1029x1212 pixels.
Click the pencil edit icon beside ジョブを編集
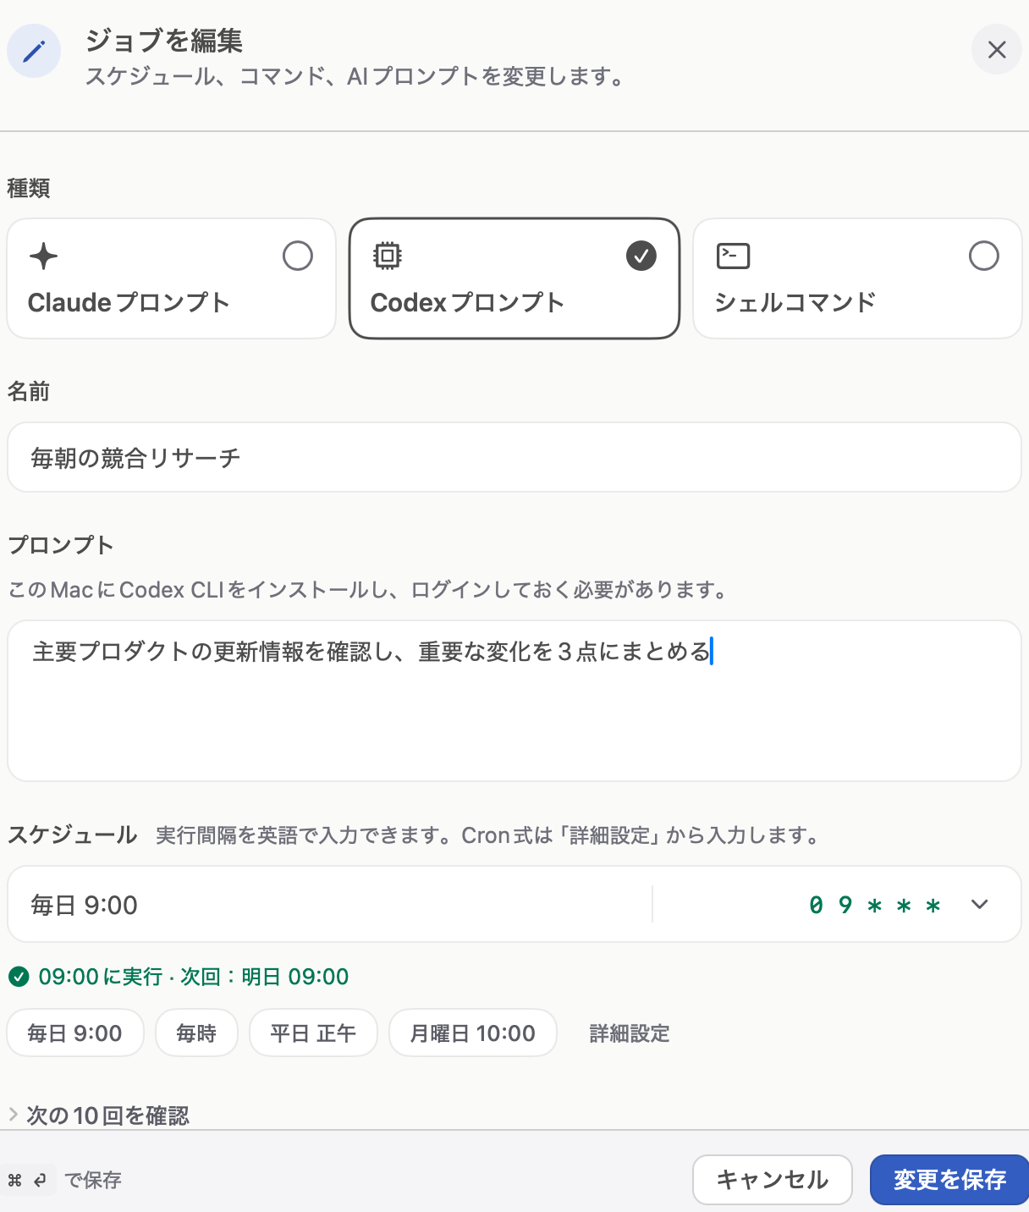point(34,51)
